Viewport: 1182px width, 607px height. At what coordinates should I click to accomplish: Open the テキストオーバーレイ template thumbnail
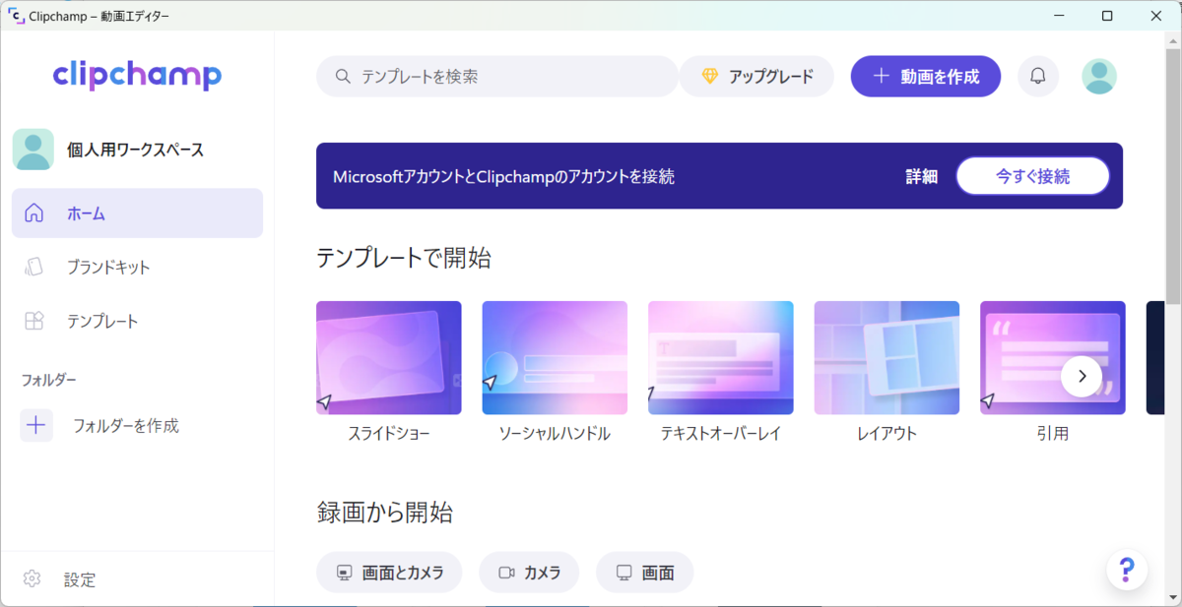tap(720, 357)
